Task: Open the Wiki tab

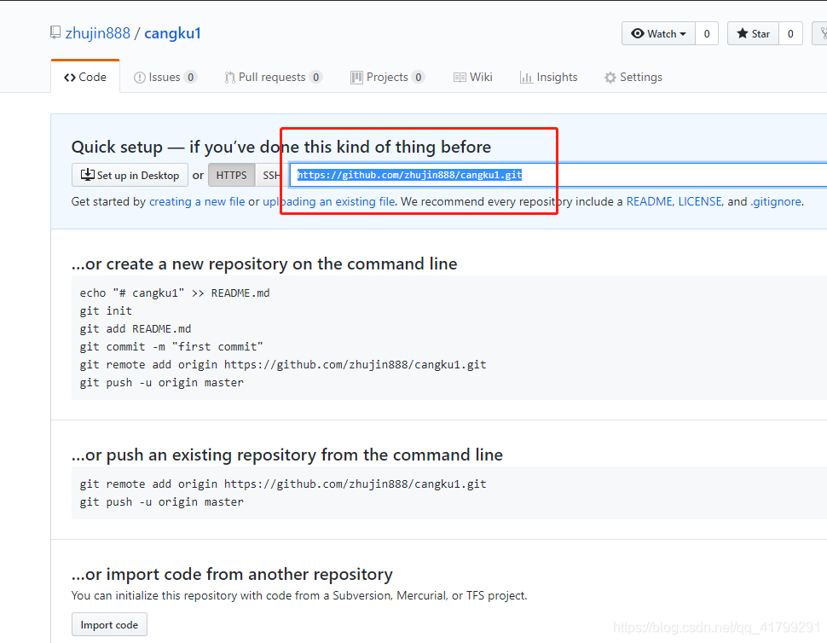Action: click(472, 77)
